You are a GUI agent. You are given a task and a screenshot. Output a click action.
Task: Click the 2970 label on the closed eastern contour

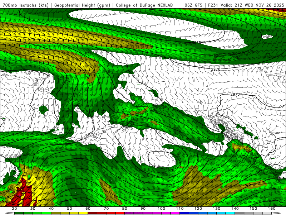pyautogui.click(x=235, y=94)
